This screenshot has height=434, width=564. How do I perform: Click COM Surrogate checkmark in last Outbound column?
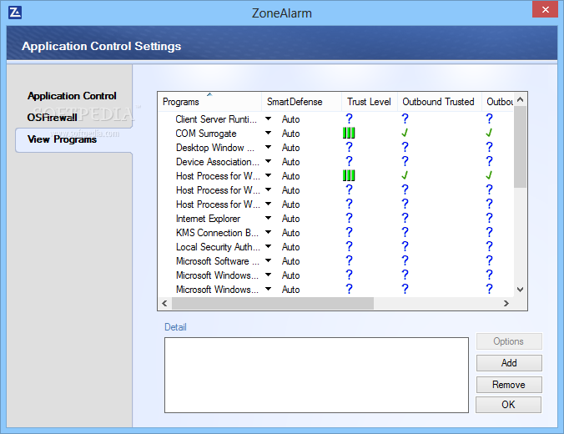pos(489,134)
